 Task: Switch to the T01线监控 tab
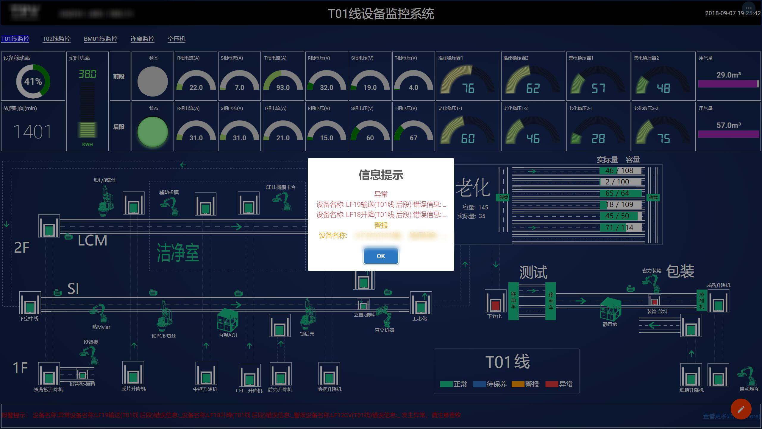(15, 39)
